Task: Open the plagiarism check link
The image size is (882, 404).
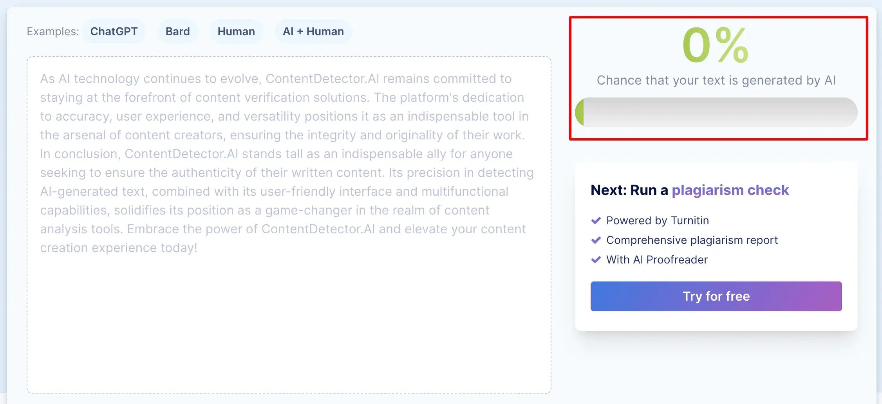Action: (730, 190)
